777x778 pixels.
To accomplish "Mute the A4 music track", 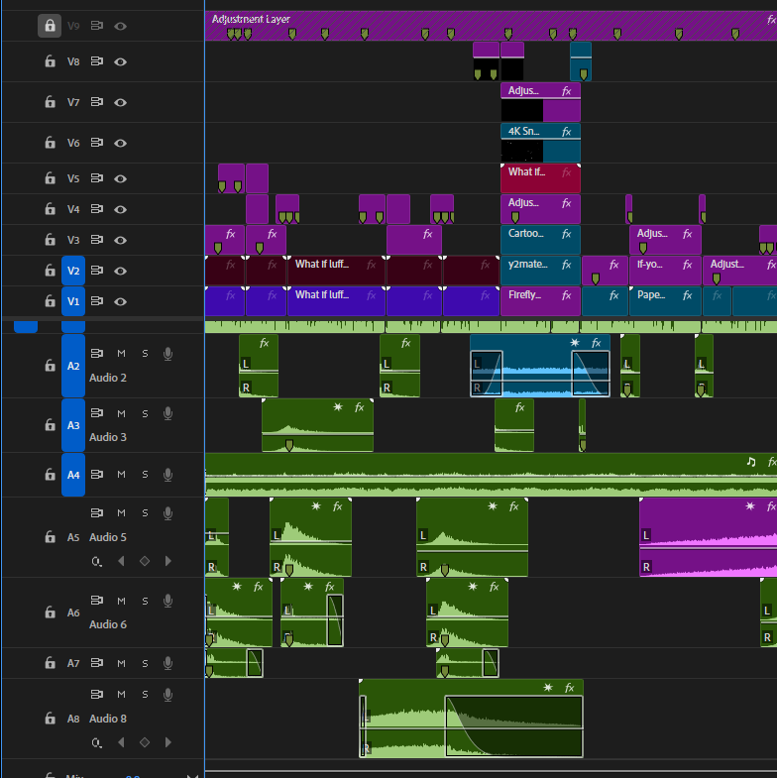I will (x=121, y=475).
